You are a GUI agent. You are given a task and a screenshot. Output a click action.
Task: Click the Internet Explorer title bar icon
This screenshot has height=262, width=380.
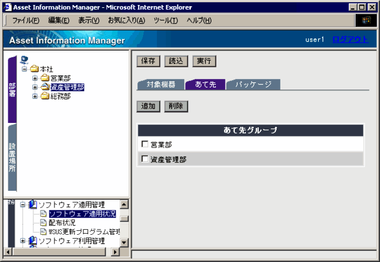8,7
